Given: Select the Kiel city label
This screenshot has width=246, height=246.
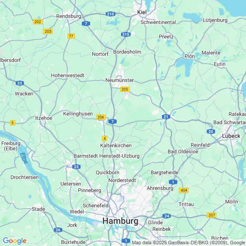Looking at the screenshot, I should [142, 12].
